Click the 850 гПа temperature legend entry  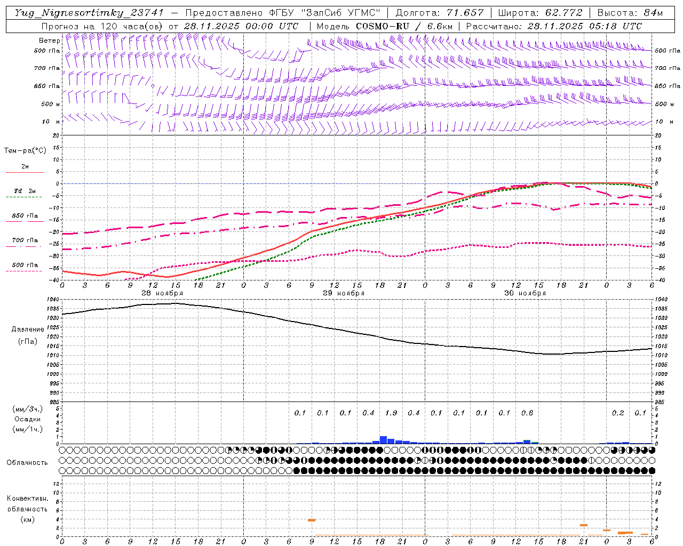(x=25, y=216)
